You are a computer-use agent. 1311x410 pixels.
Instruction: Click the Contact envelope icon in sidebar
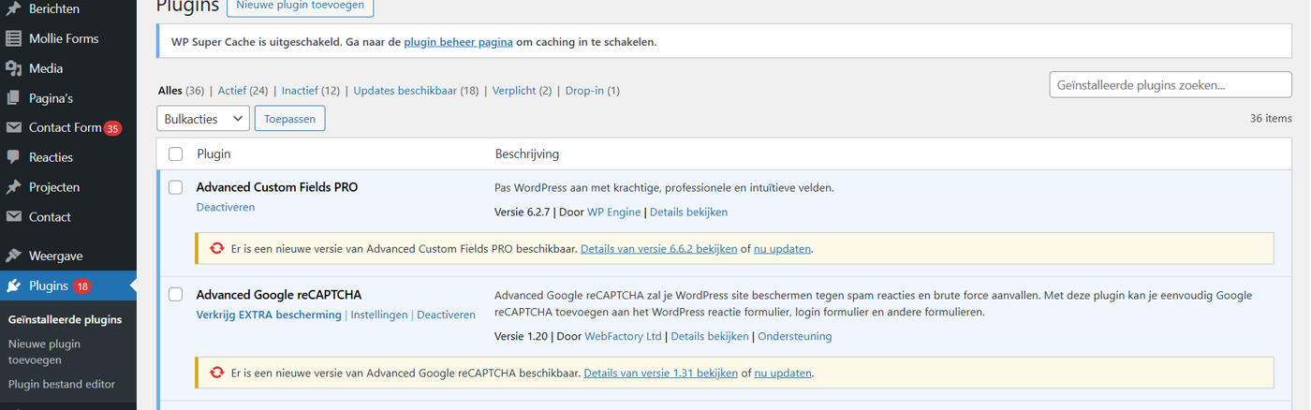pyautogui.click(x=13, y=216)
